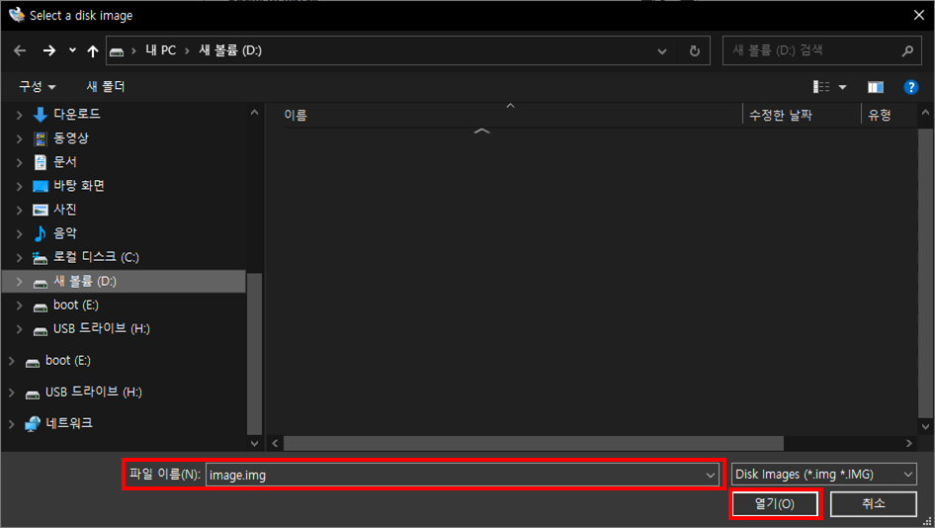Open the view options dropdown arrow
This screenshot has width=935, height=528.
(x=842, y=88)
